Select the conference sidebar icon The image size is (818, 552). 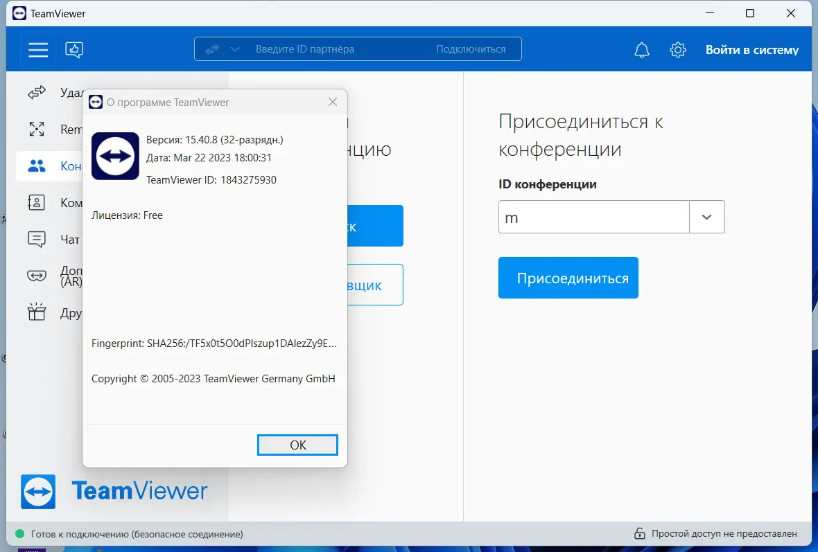(x=37, y=166)
